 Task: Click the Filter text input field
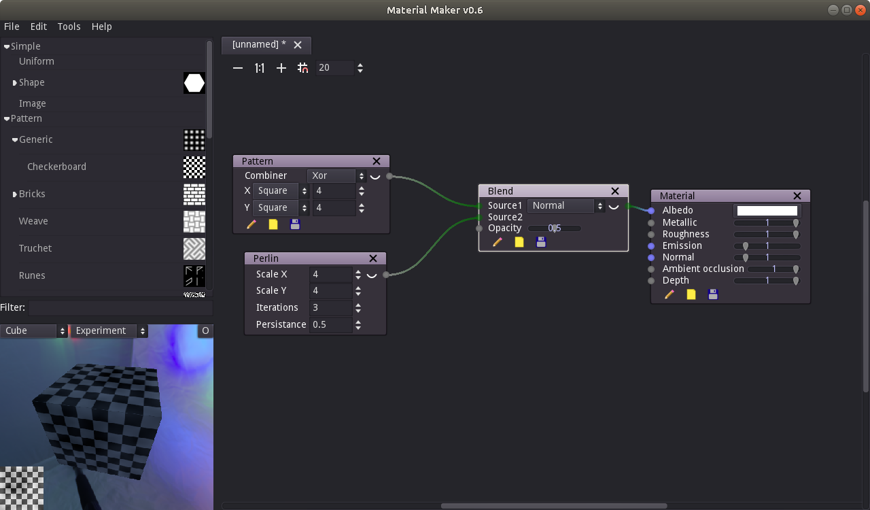(x=120, y=308)
